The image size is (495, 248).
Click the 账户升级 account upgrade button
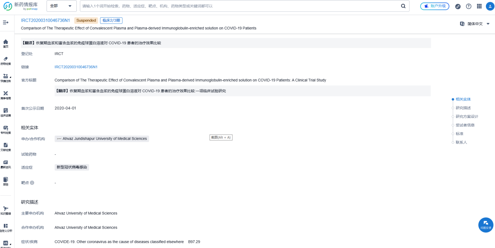[x=435, y=6]
